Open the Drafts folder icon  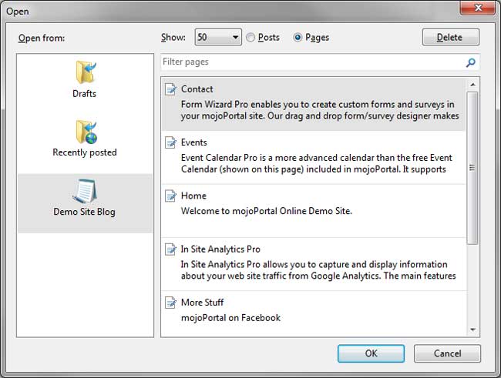85,72
